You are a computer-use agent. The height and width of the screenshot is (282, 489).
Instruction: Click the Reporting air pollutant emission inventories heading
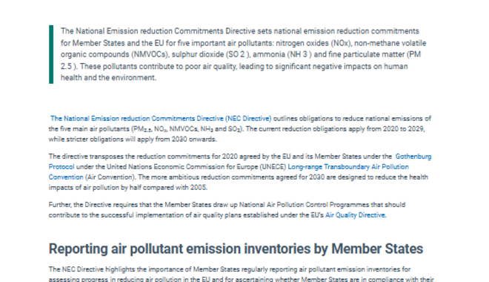(x=236, y=249)
